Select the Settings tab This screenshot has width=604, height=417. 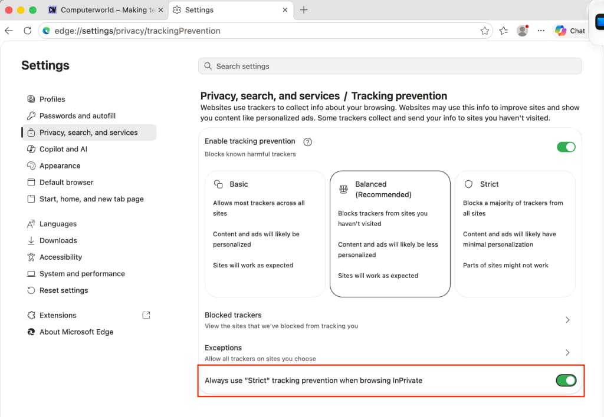tap(231, 10)
